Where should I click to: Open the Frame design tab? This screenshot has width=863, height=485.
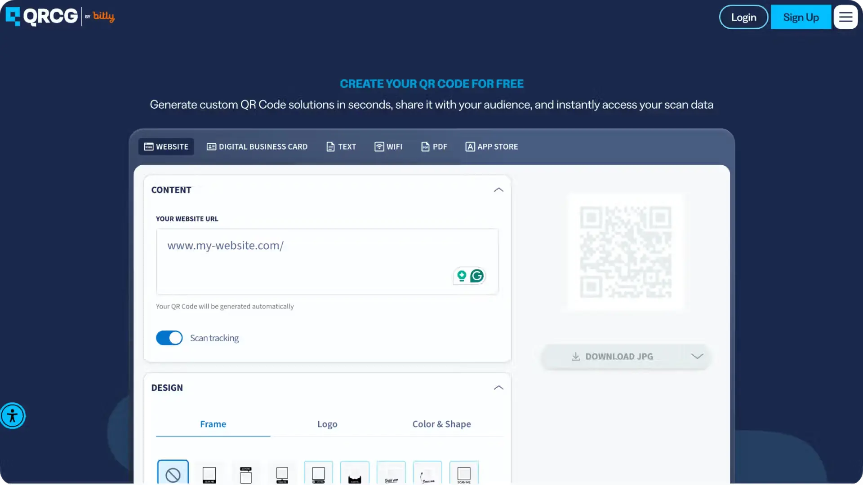pos(213,424)
